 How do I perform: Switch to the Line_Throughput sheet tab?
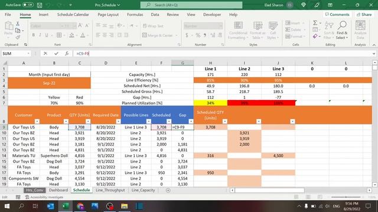point(110,190)
